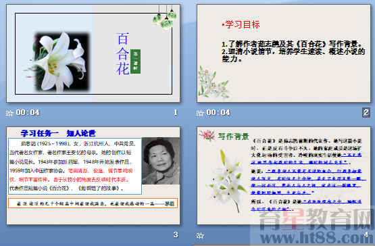Click the flower sprig decoration on slide 2
Viewport: 375px width, 246px height.
(213, 82)
